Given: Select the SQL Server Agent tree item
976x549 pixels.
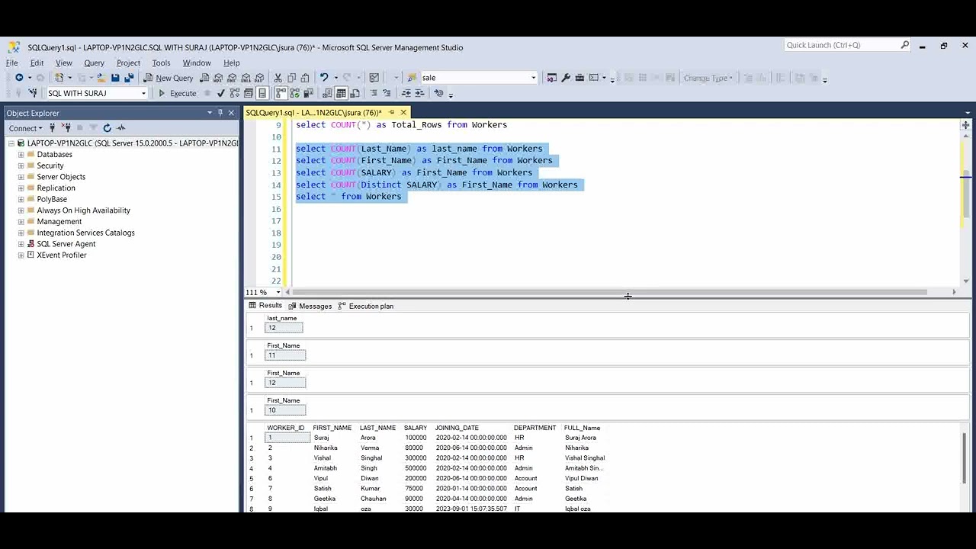Looking at the screenshot, I should [66, 244].
